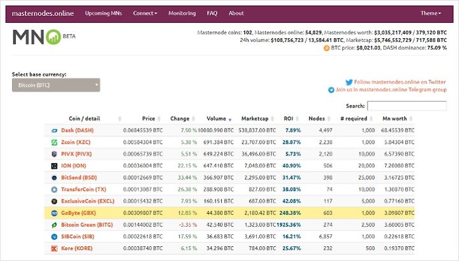The height and width of the screenshot is (261, 459).
Task: Sort table by Coin / detail column
Action: click(x=84, y=118)
